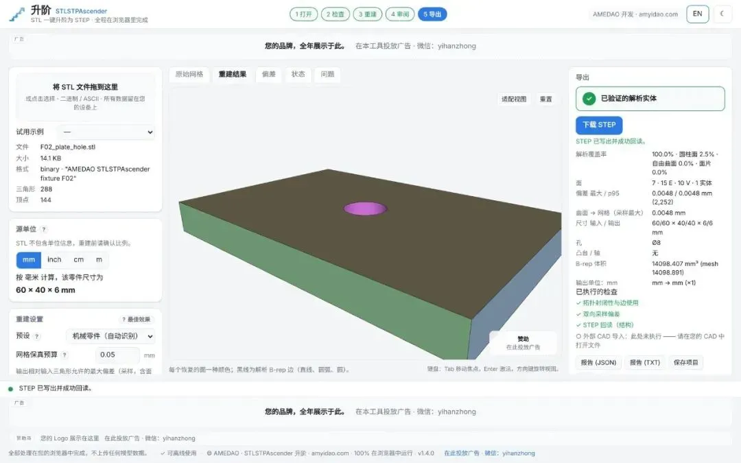The image size is (741, 463).
Task: Go to step 1 Open
Action: coord(303,14)
